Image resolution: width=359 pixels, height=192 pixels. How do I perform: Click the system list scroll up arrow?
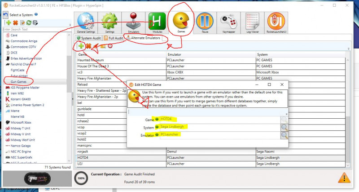[69, 35]
